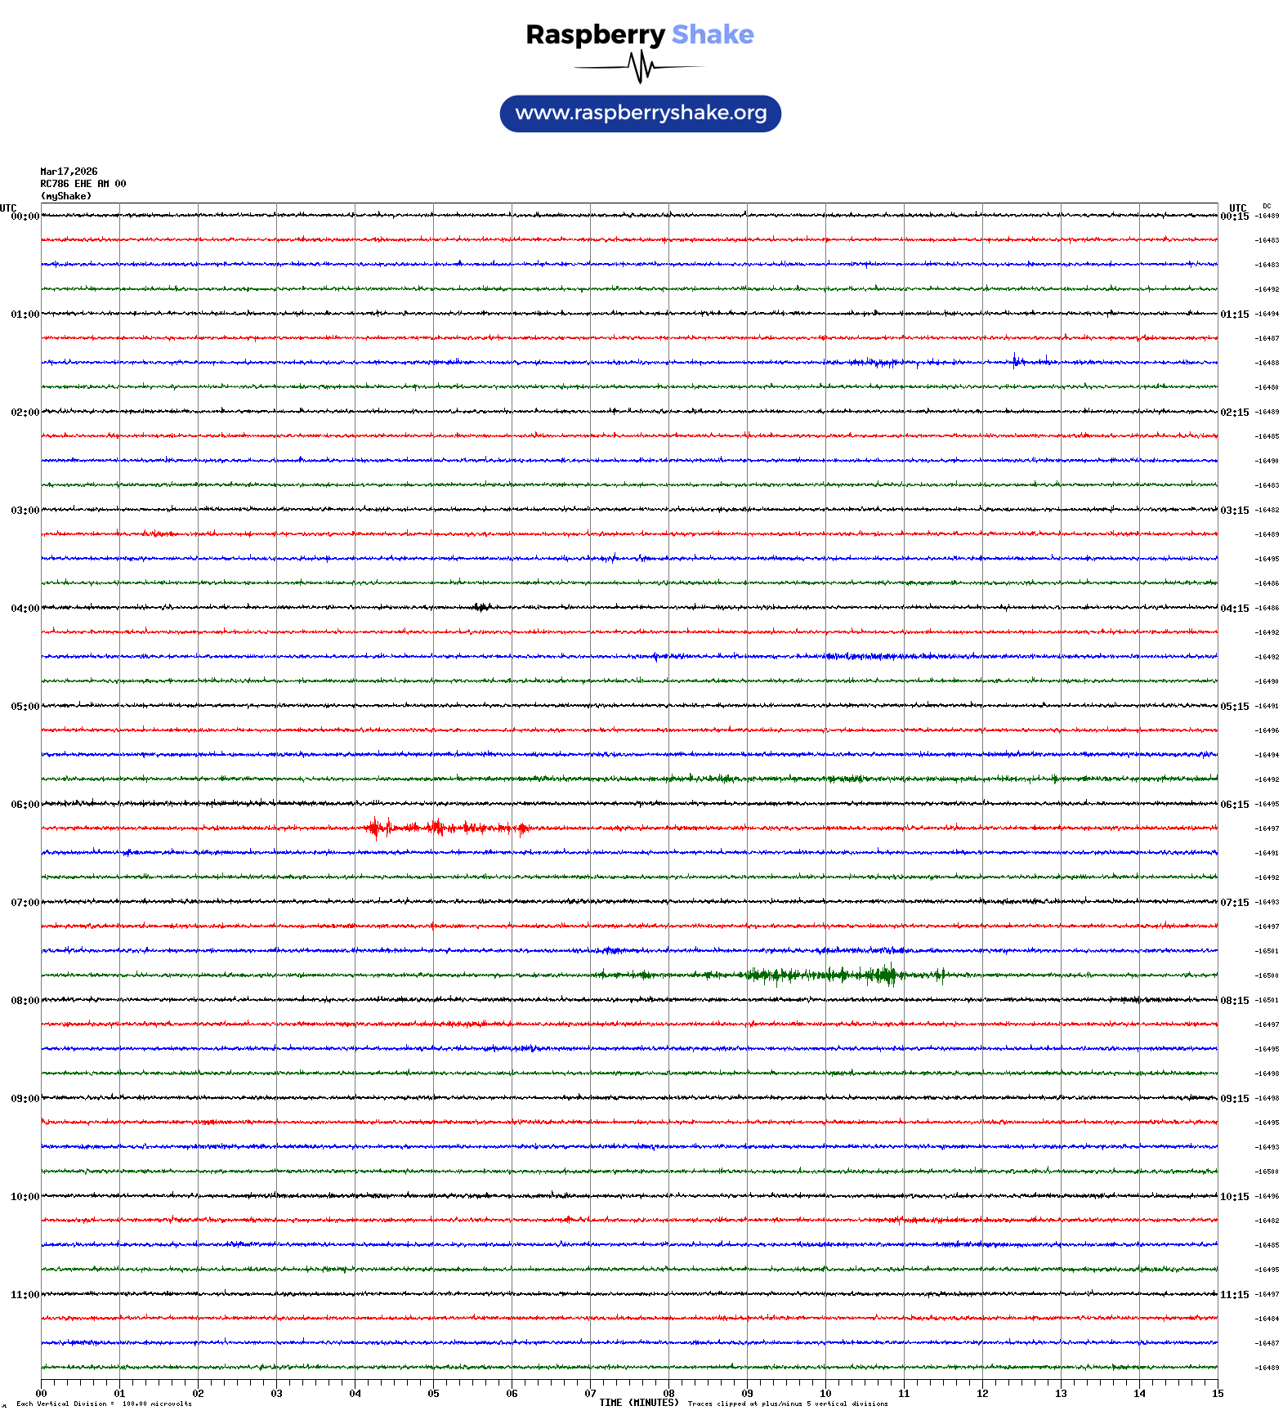Click the (myShake) label
Viewport: 1283px width, 1415px height.
[x=66, y=196]
